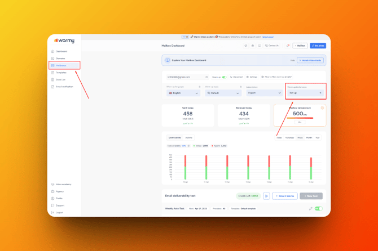Click the notifications bell icon in header

[288, 46]
